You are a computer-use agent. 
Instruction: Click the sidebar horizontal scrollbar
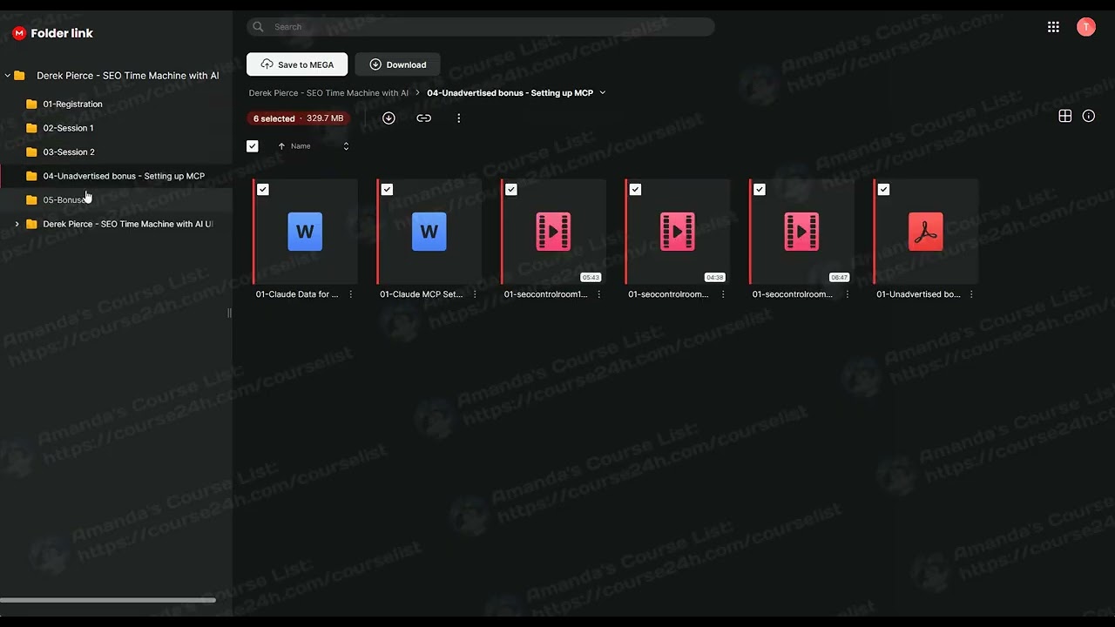[x=108, y=600]
